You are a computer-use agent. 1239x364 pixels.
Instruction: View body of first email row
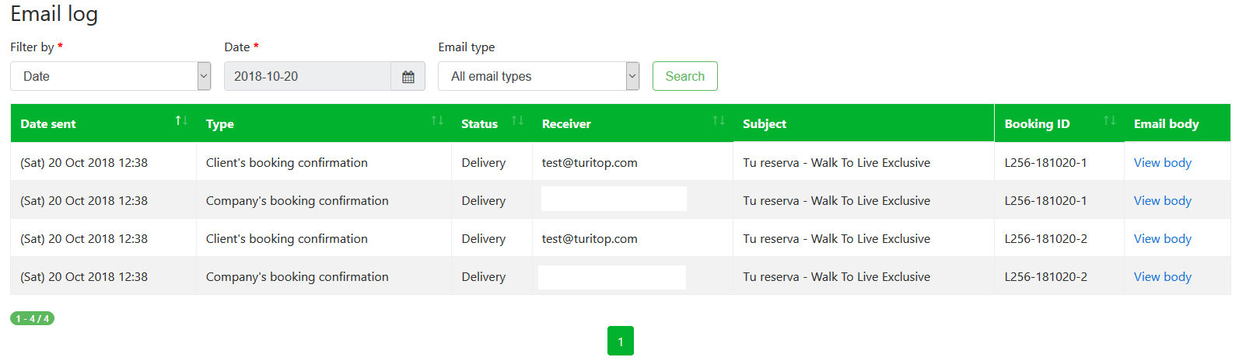point(1162,163)
